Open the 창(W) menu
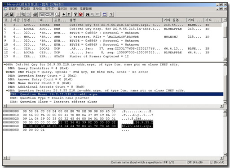 tap(74, 9)
